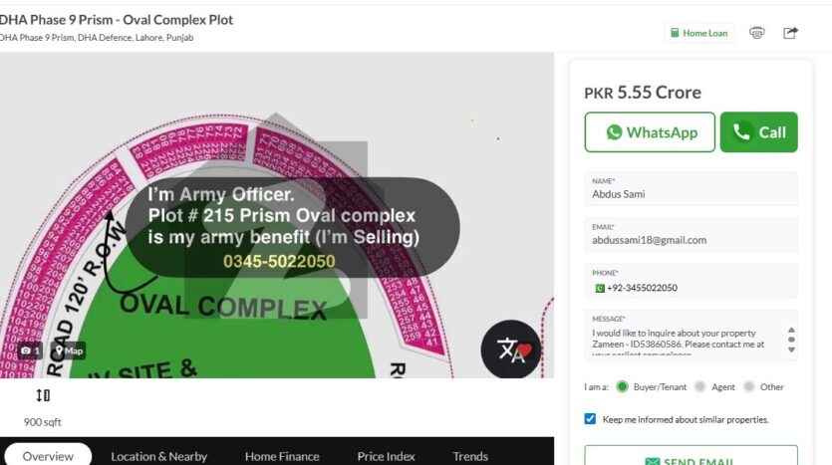The image size is (832, 465).
Task: Switch to the Location & Nearby tab
Action: coord(159,456)
